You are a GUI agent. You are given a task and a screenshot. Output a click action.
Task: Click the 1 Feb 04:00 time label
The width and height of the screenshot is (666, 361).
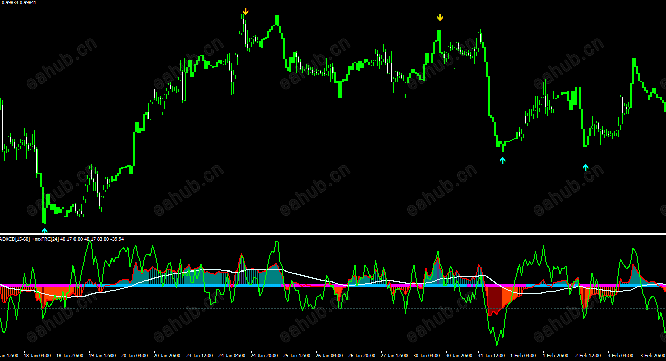tap(524, 356)
